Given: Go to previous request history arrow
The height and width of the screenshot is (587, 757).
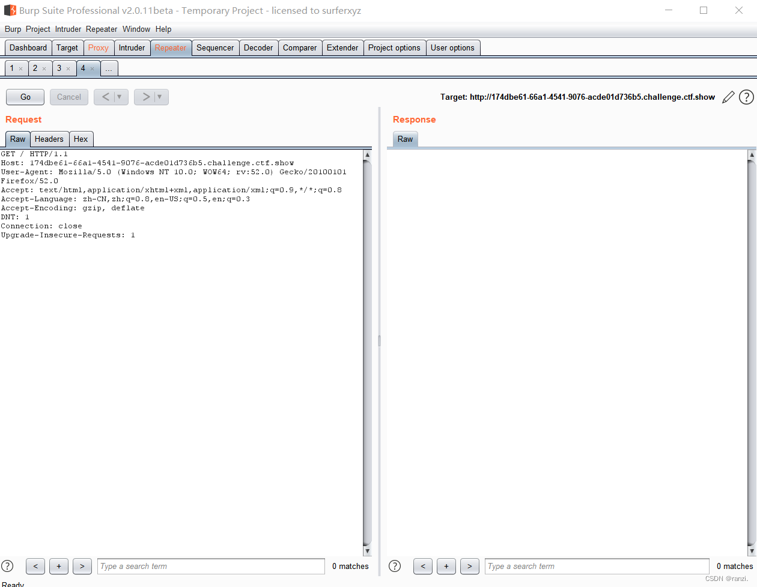Looking at the screenshot, I should click(105, 97).
